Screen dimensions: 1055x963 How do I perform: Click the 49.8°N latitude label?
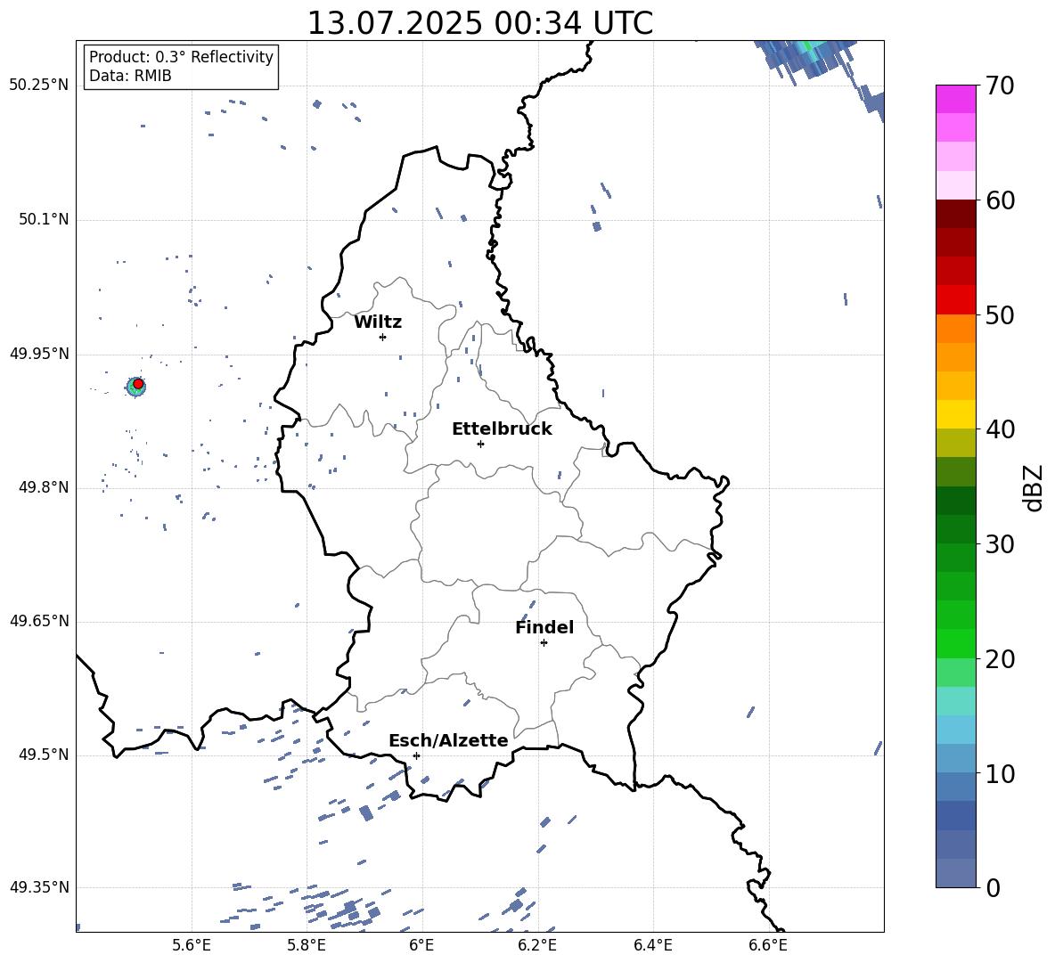(x=44, y=487)
